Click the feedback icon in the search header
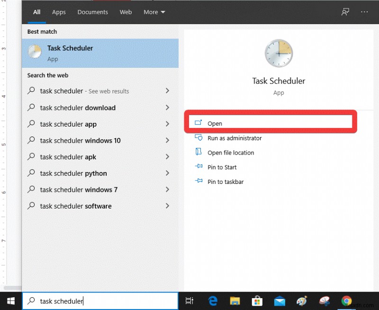Screen dimensions: 379x310 pos(345,12)
